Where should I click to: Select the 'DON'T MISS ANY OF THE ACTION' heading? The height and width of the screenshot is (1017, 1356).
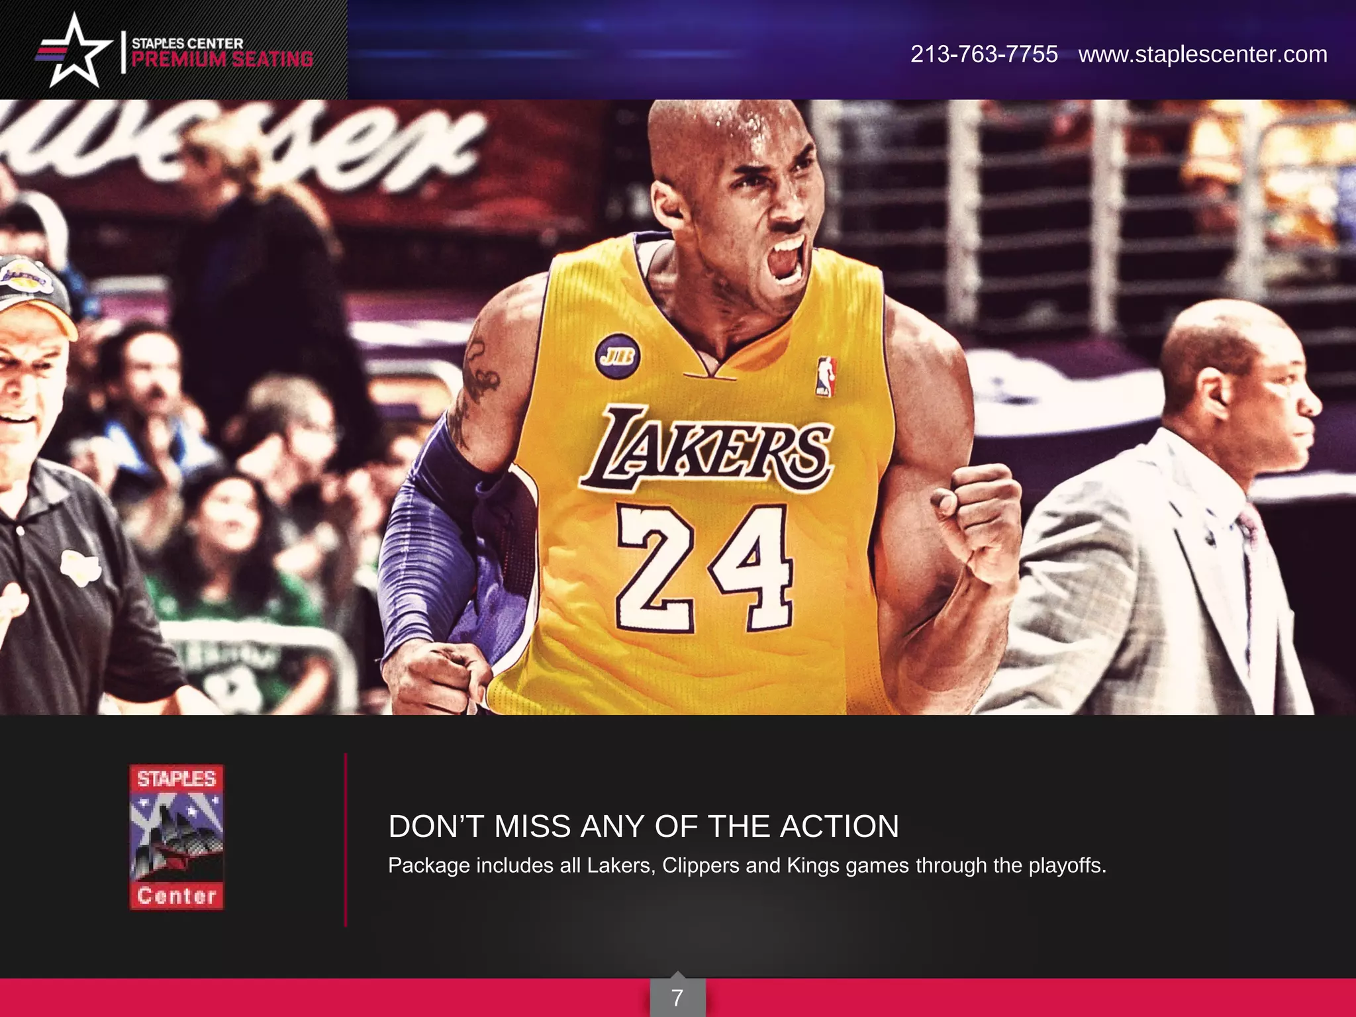coord(644,826)
